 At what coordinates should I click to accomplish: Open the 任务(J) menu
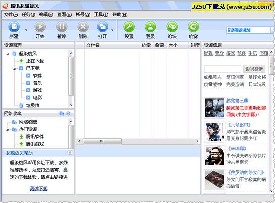28,15
